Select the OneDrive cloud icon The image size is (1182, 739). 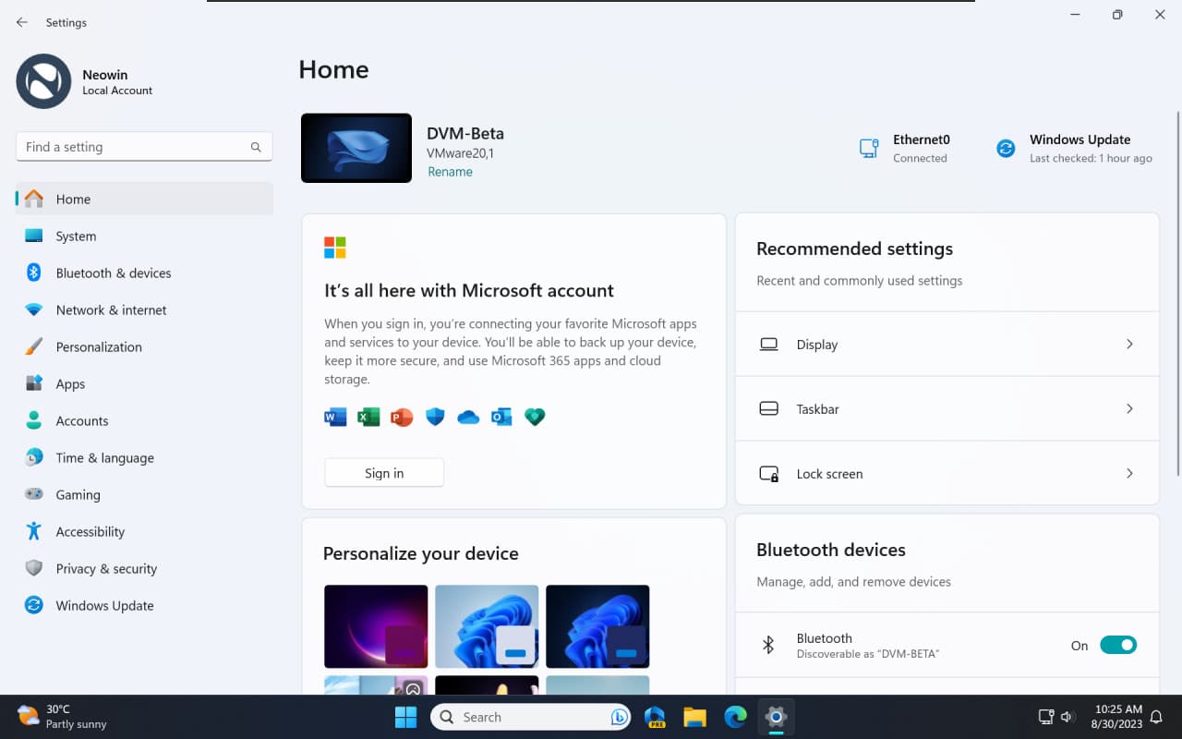tap(468, 417)
